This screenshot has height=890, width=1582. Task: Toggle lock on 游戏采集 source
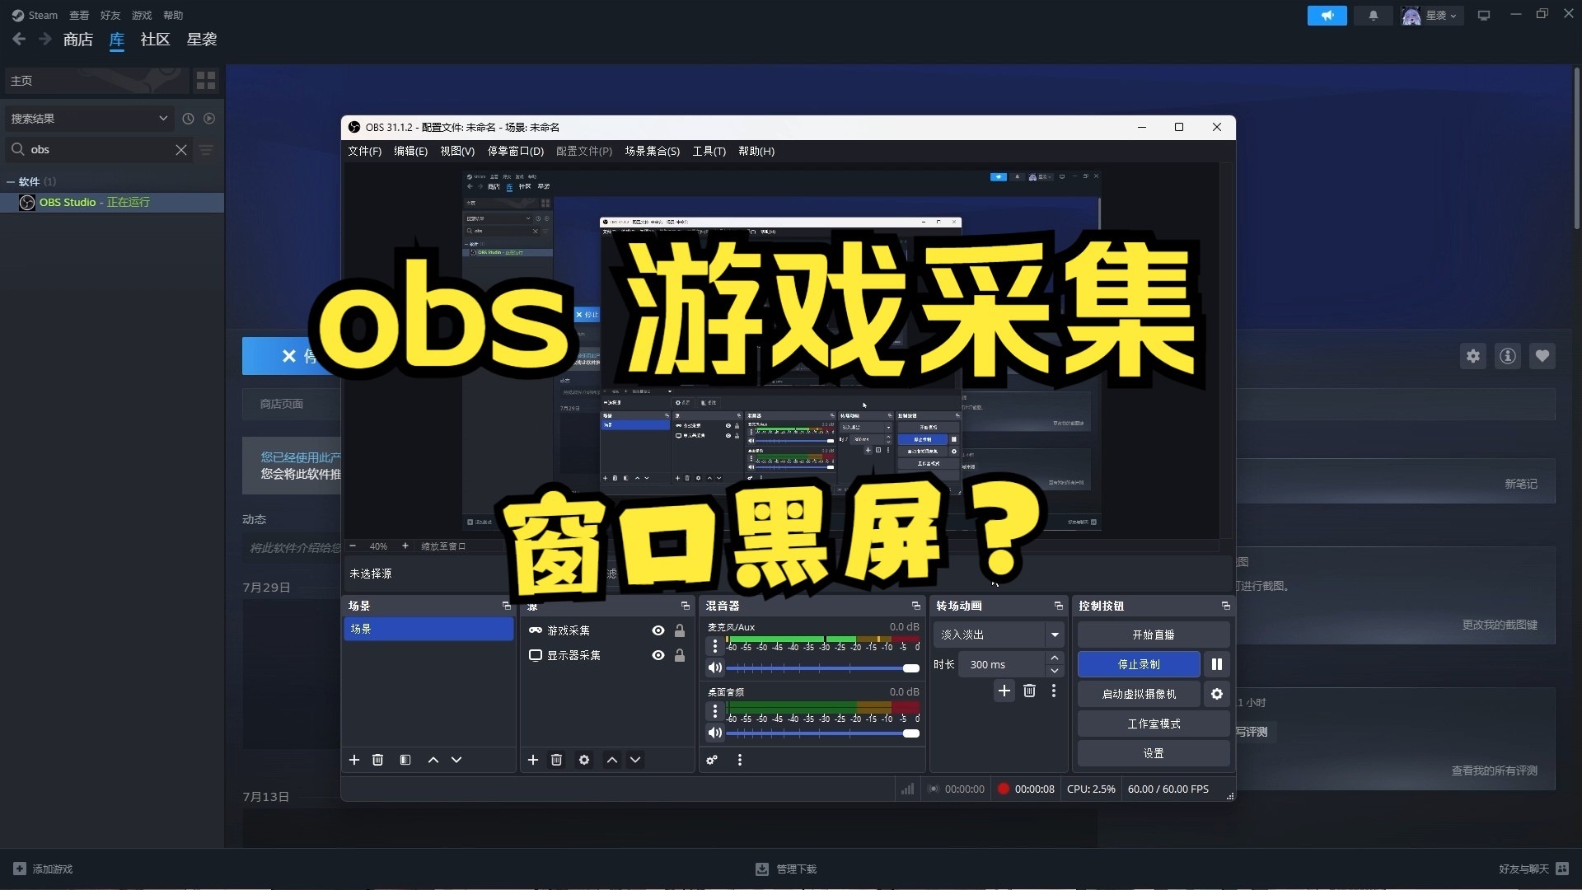(680, 630)
